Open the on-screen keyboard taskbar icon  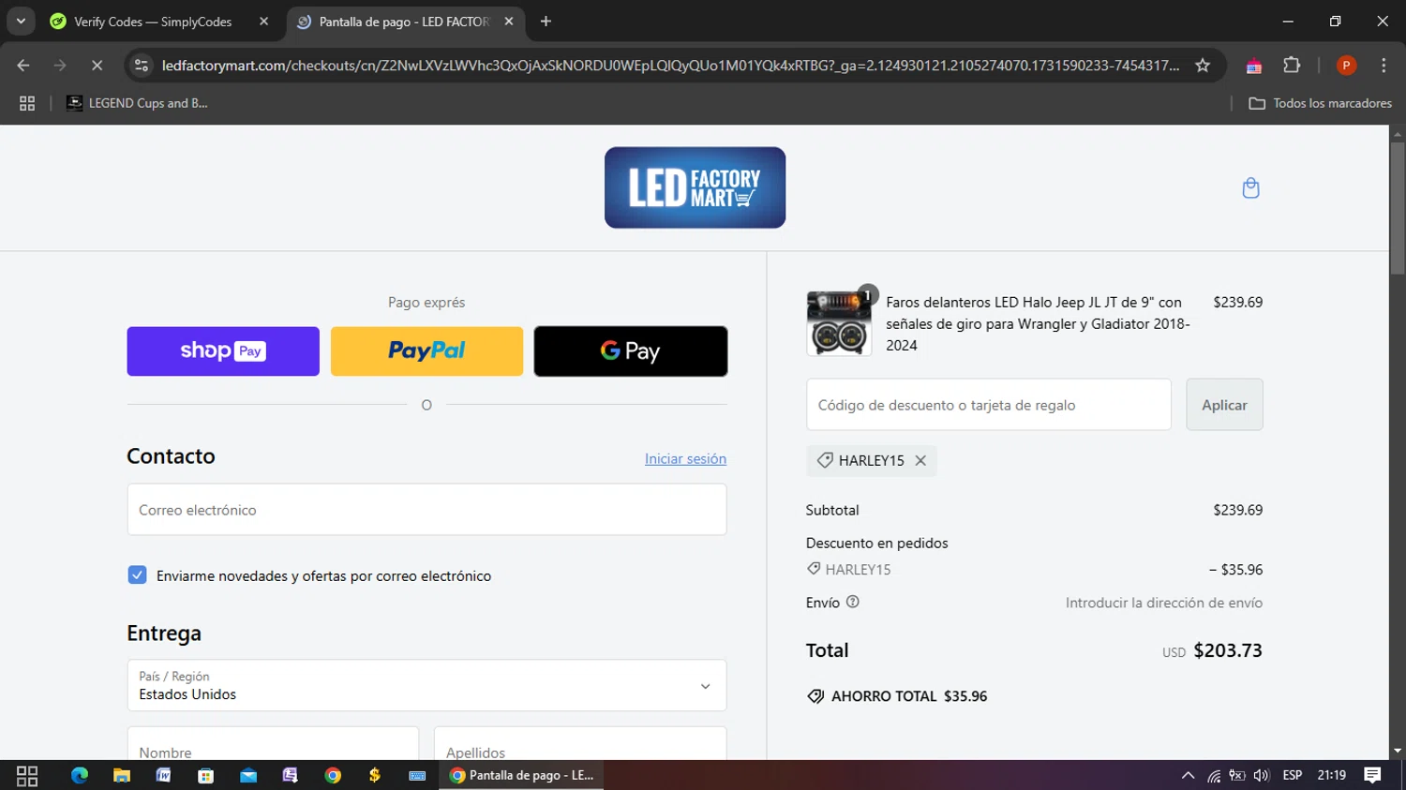tap(417, 775)
